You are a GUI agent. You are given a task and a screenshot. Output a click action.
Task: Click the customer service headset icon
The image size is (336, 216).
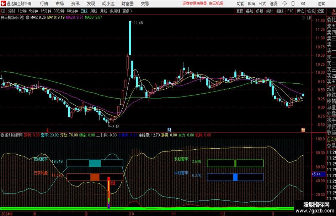coord(284,4)
